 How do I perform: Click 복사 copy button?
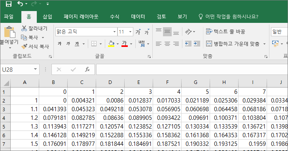pos(30,37)
